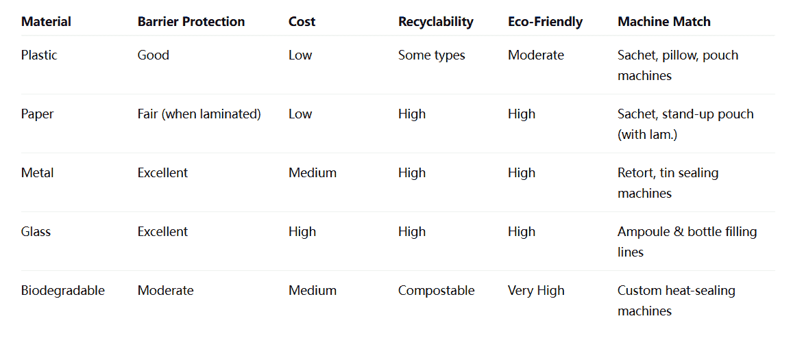
Task: Click the Machine Match column header
Action: tap(664, 22)
